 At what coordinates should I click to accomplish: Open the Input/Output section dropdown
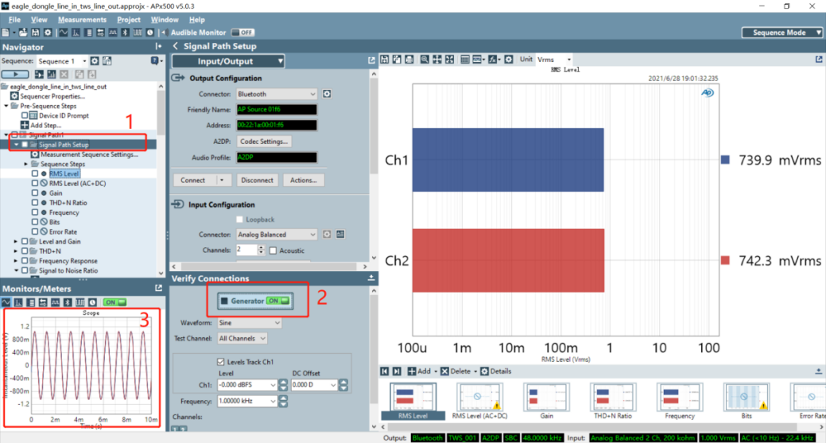tap(228, 61)
